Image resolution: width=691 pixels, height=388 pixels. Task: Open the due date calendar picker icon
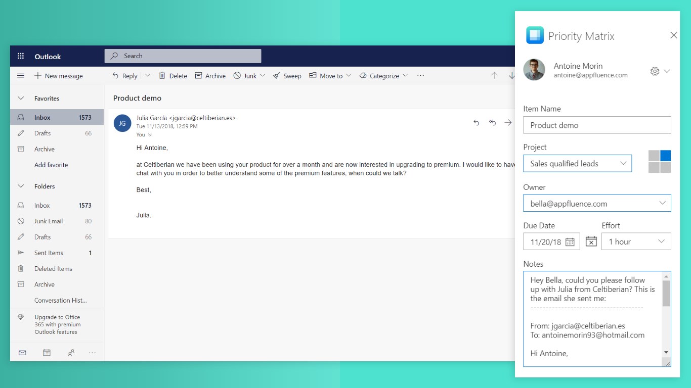pyautogui.click(x=570, y=242)
